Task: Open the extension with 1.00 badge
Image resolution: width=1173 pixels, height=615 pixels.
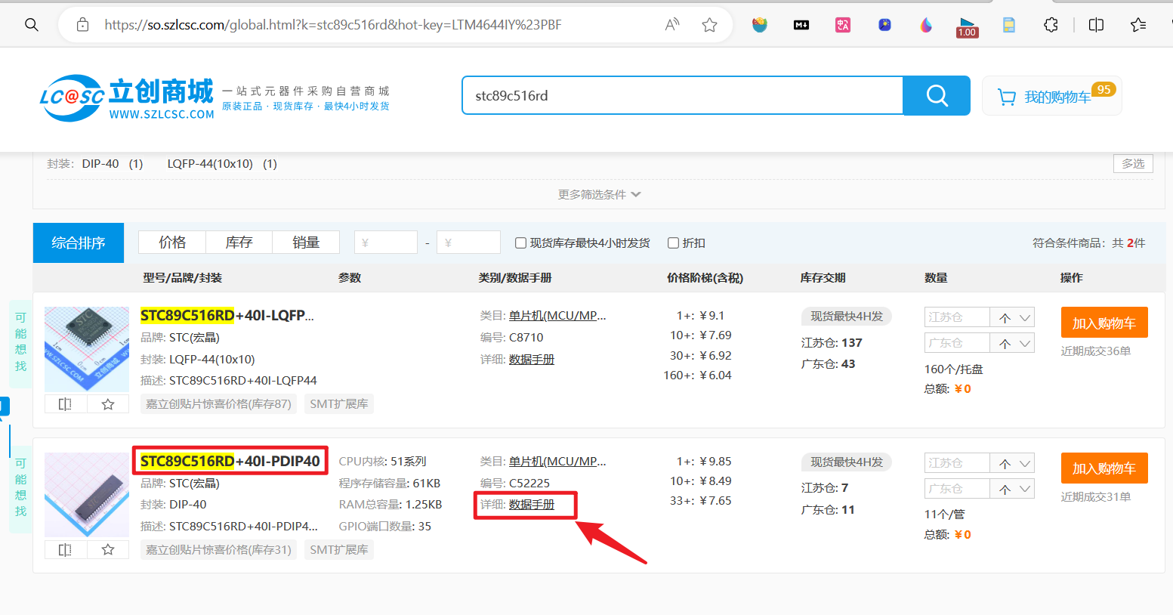Action: (x=967, y=27)
